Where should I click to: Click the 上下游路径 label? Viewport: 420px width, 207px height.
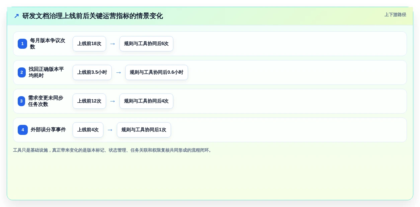(x=395, y=15)
